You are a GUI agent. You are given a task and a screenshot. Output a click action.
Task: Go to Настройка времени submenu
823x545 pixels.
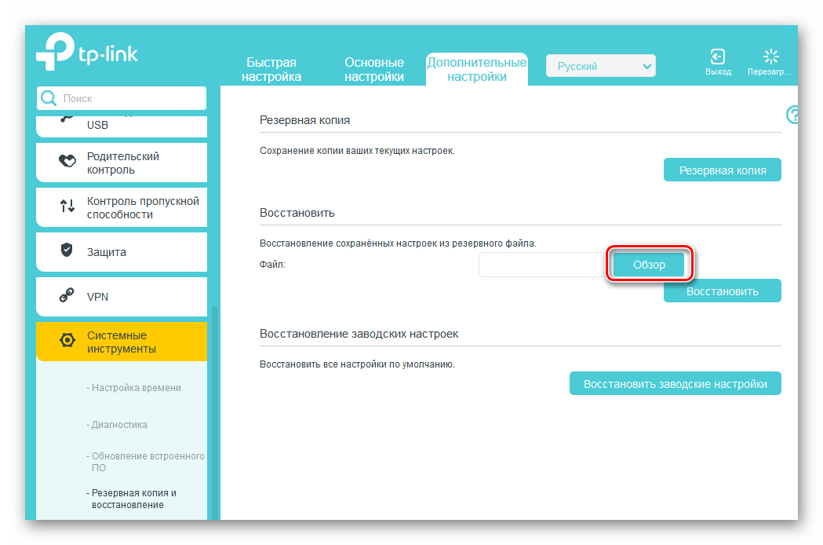point(134,388)
